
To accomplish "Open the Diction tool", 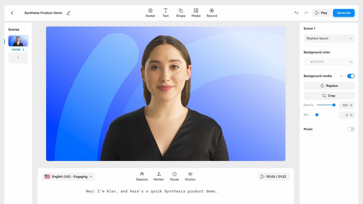I will tap(190, 176).
